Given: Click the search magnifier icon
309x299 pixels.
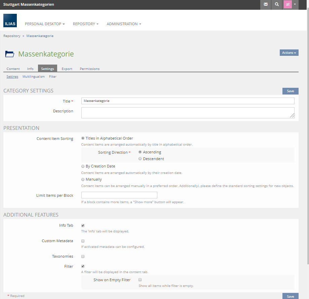Looking at the screenshot, I should (277, 5).
